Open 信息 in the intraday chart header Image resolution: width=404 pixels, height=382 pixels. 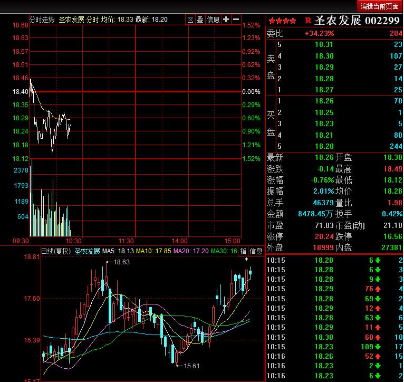[213, 20]
